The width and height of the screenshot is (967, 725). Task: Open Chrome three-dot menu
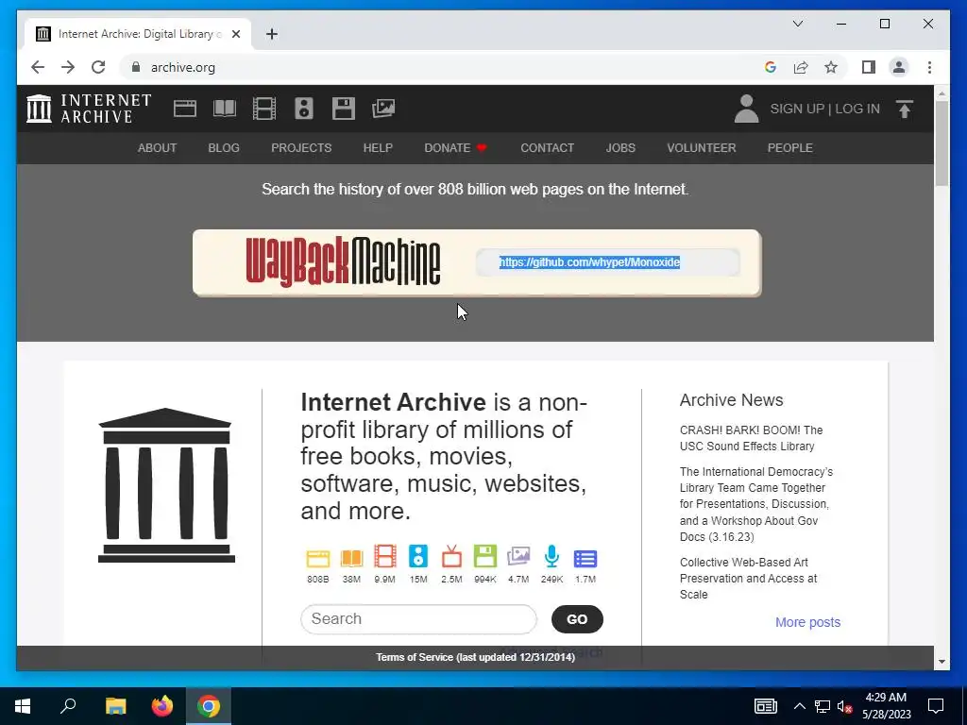[929, 67]
